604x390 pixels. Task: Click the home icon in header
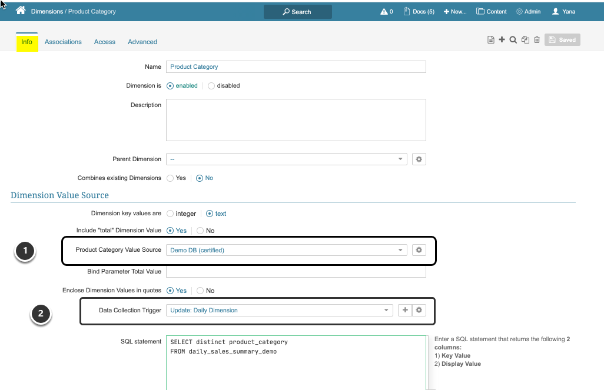tap(21, 11)
